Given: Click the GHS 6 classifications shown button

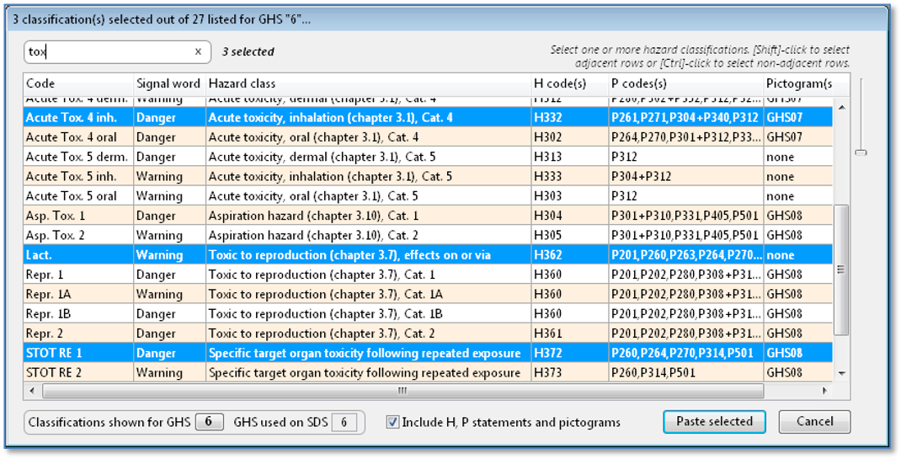Looking at the screenshot, I should (x=209, y=422).
